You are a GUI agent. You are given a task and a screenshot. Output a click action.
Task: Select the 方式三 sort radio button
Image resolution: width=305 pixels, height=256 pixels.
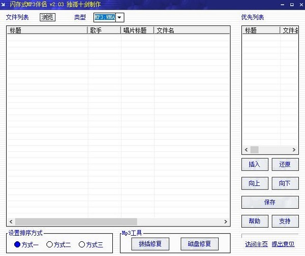[82, 245]
